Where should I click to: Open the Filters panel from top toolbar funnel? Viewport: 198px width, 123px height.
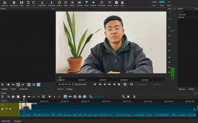(86, 3)
